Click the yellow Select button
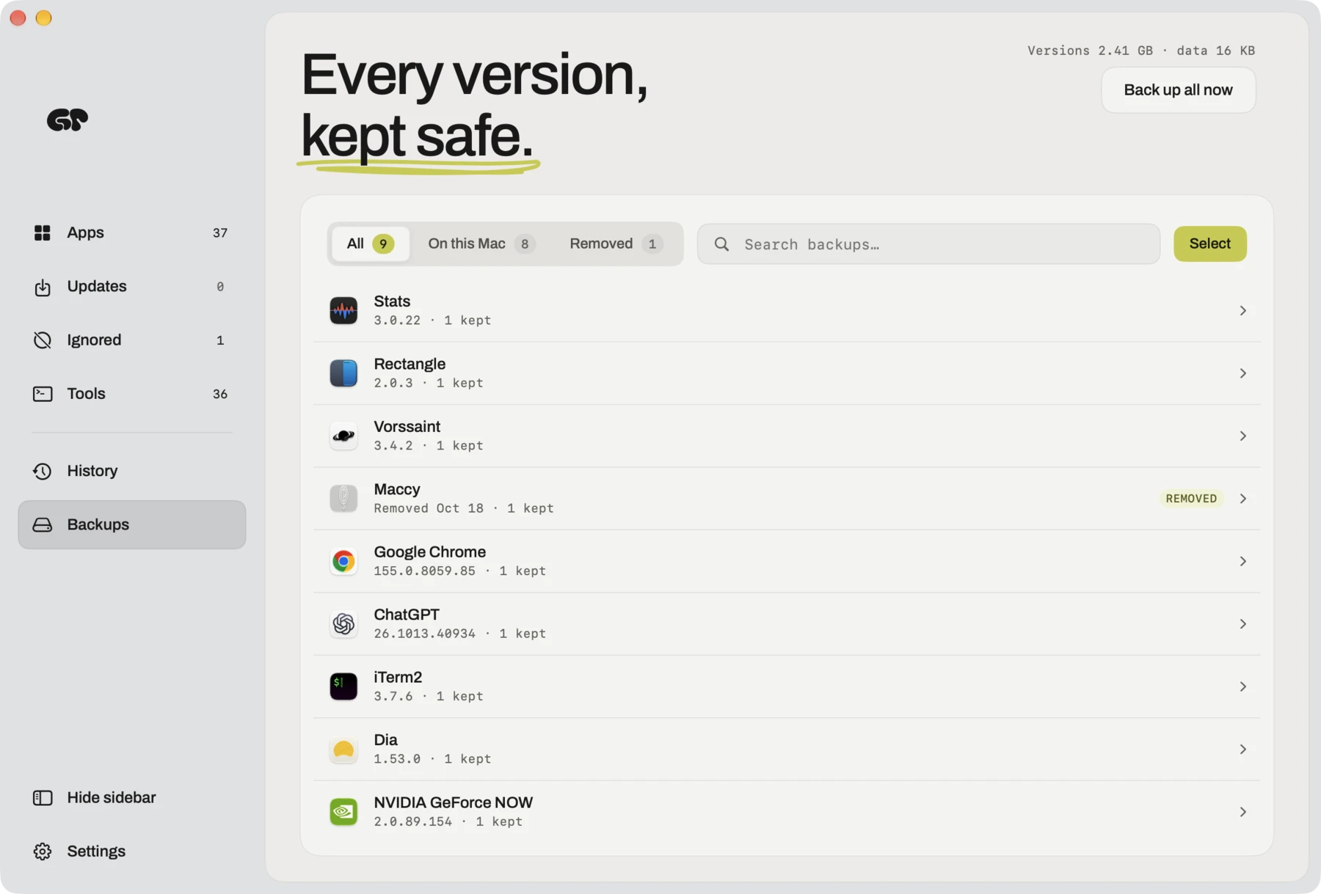Viewport: 1321px width, 894px height. click(x=1209, y=243)
